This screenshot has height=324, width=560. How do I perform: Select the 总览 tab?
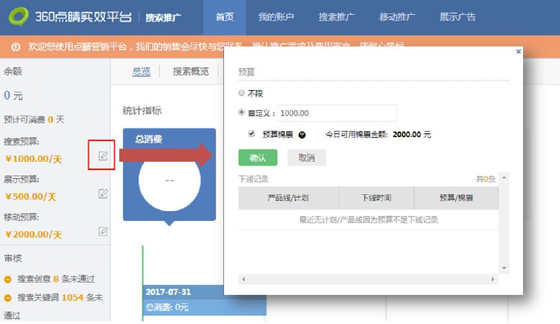point(141,72)
